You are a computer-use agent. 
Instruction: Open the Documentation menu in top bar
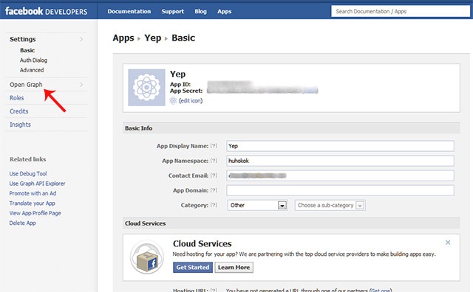pos(129,11)
